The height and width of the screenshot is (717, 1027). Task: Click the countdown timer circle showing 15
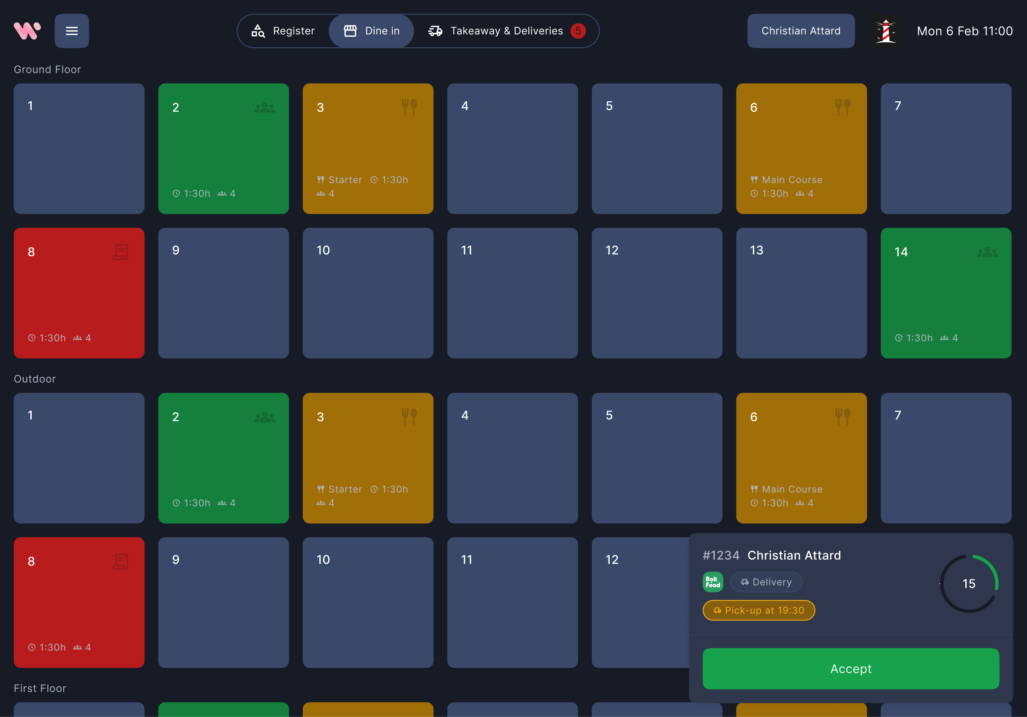click(x=968, y=583)
